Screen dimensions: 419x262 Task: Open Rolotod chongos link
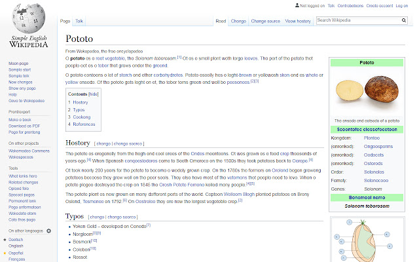point(24,182)
